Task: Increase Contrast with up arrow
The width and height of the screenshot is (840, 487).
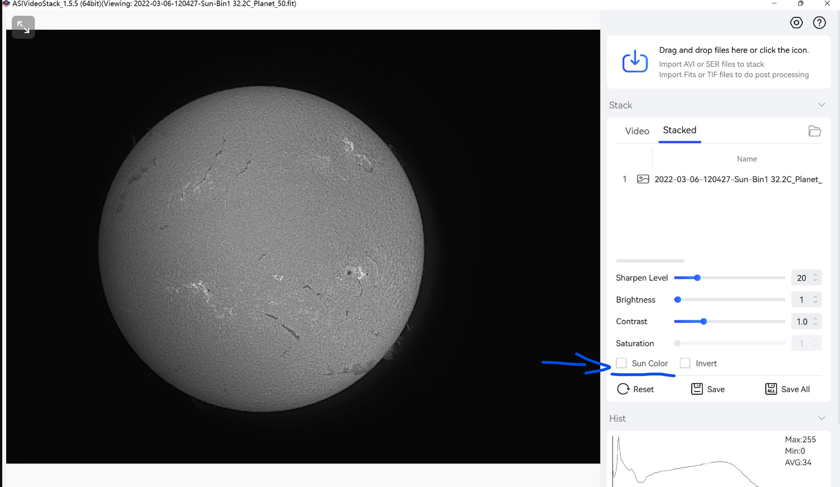Action: pyautogui.click(x=815, y=318)
